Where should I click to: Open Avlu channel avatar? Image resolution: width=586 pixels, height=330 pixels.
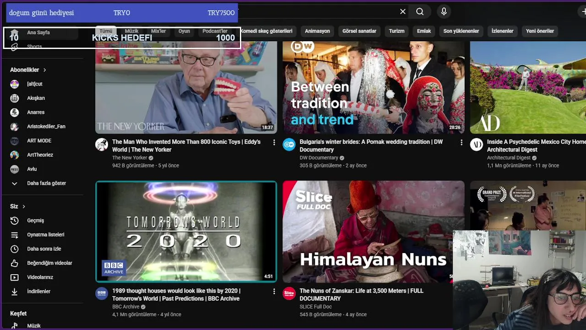[15, 169]
